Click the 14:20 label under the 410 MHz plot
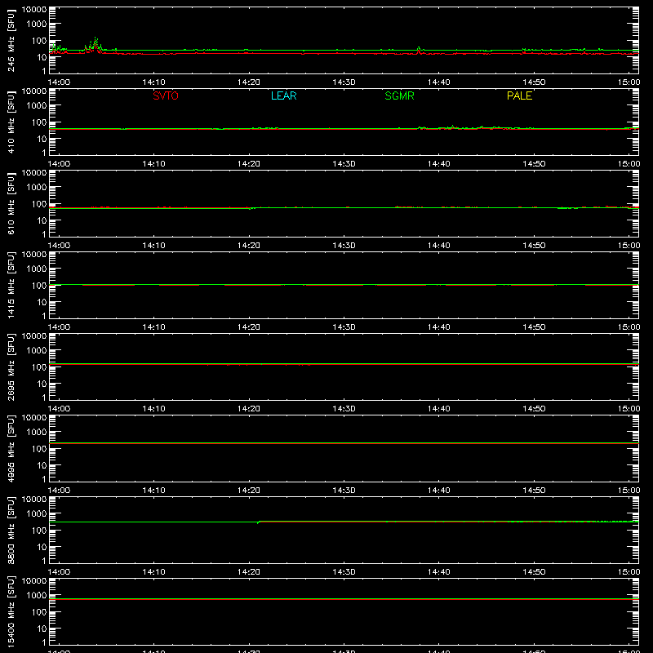The width and height of the screenshot is (653, 653). (249, 164)
